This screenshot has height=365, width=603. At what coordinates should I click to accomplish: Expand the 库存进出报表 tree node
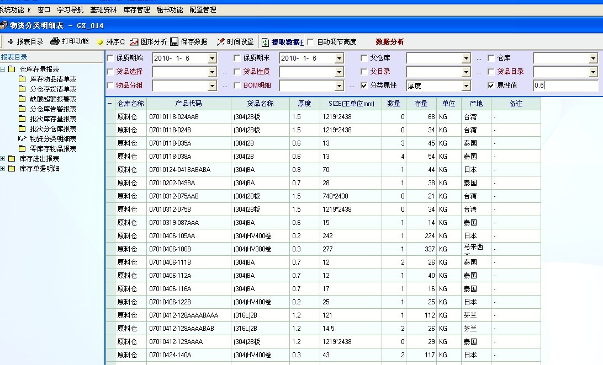tap(3, 159)
